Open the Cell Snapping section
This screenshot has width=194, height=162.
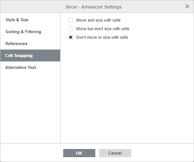click(x=30, y=55)
